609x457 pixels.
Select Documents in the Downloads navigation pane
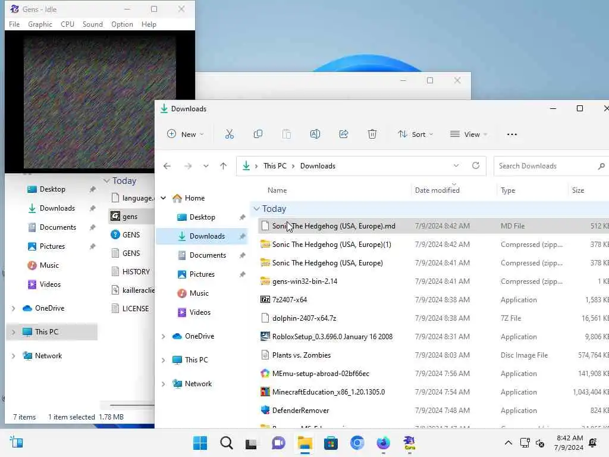[x=208, y=255]
